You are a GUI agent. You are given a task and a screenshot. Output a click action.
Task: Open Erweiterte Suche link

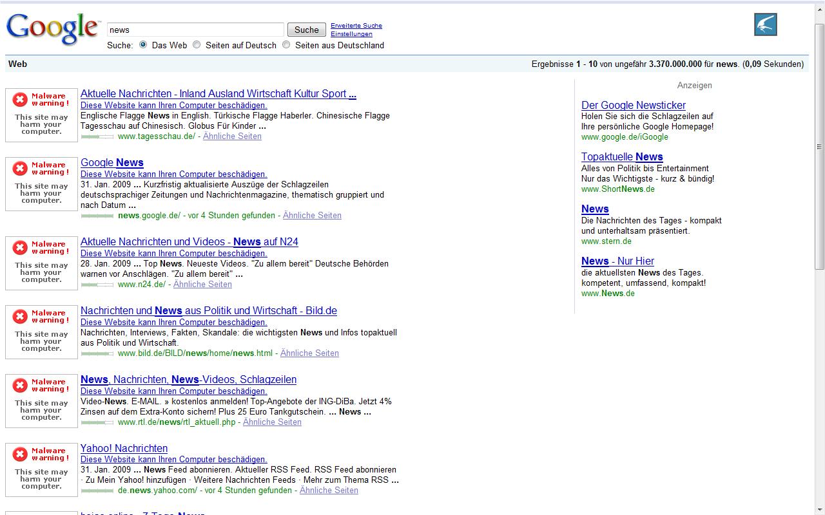coord(356,26)
